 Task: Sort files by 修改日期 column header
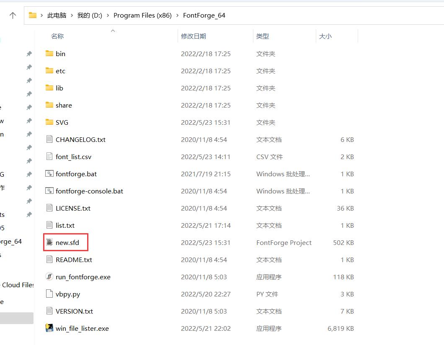pyautogui.click(x=193, y=36)
